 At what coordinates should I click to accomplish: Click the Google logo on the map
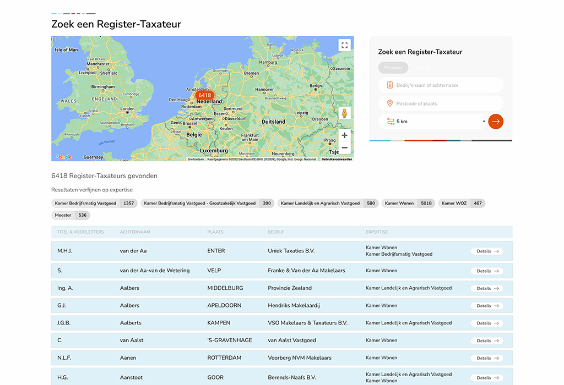[63, 157]
